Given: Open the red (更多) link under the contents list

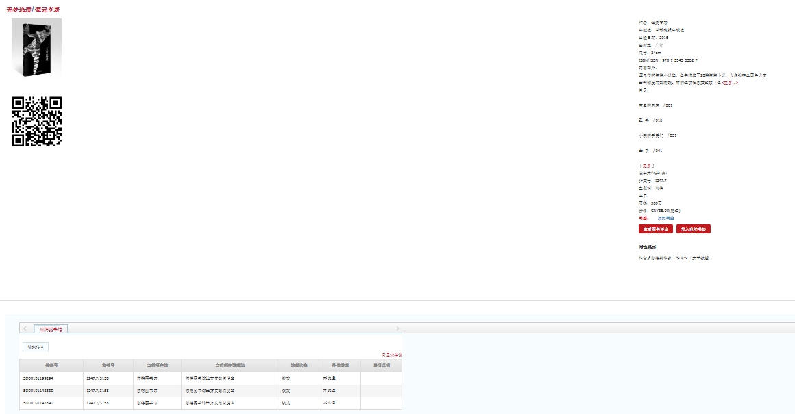Looking at the screenshot, I should 646,166.
